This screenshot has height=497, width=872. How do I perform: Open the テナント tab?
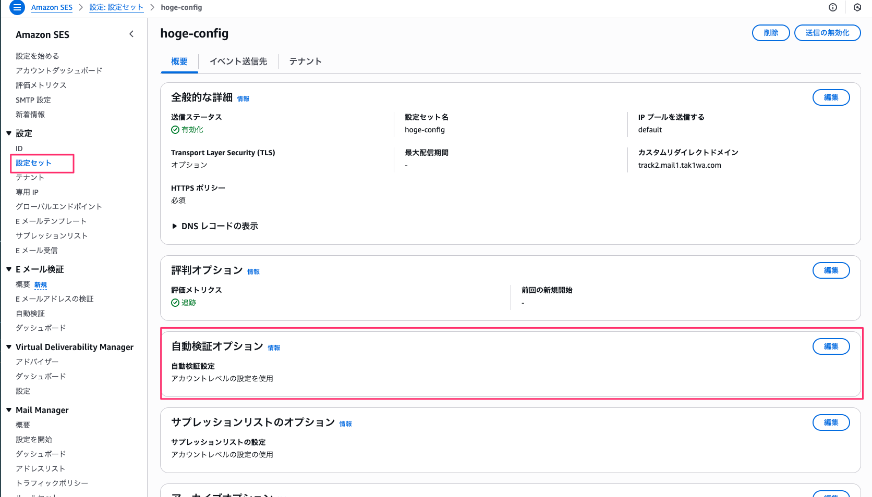pos(305,61)
